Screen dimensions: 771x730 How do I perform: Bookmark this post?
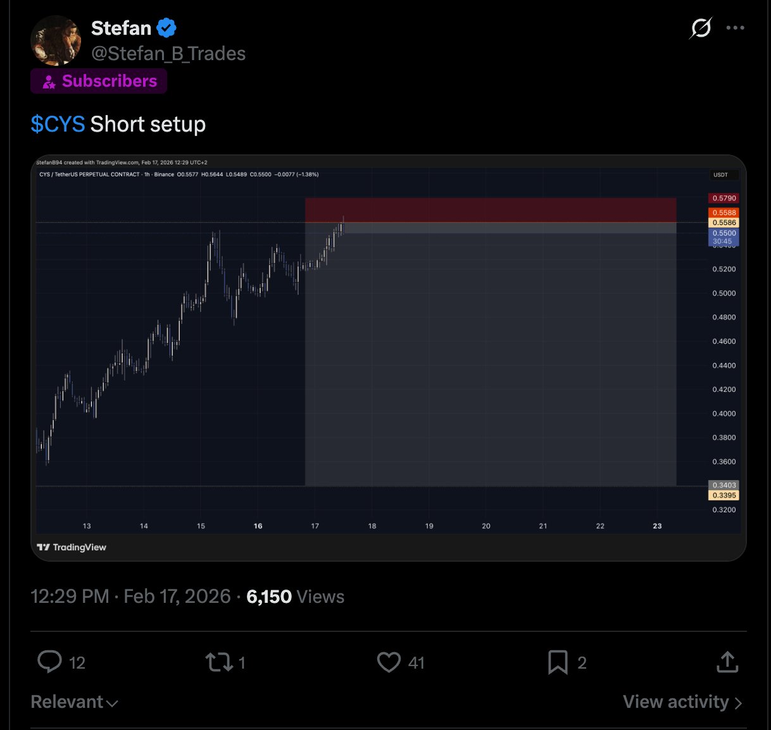click(x=558, y=662)
